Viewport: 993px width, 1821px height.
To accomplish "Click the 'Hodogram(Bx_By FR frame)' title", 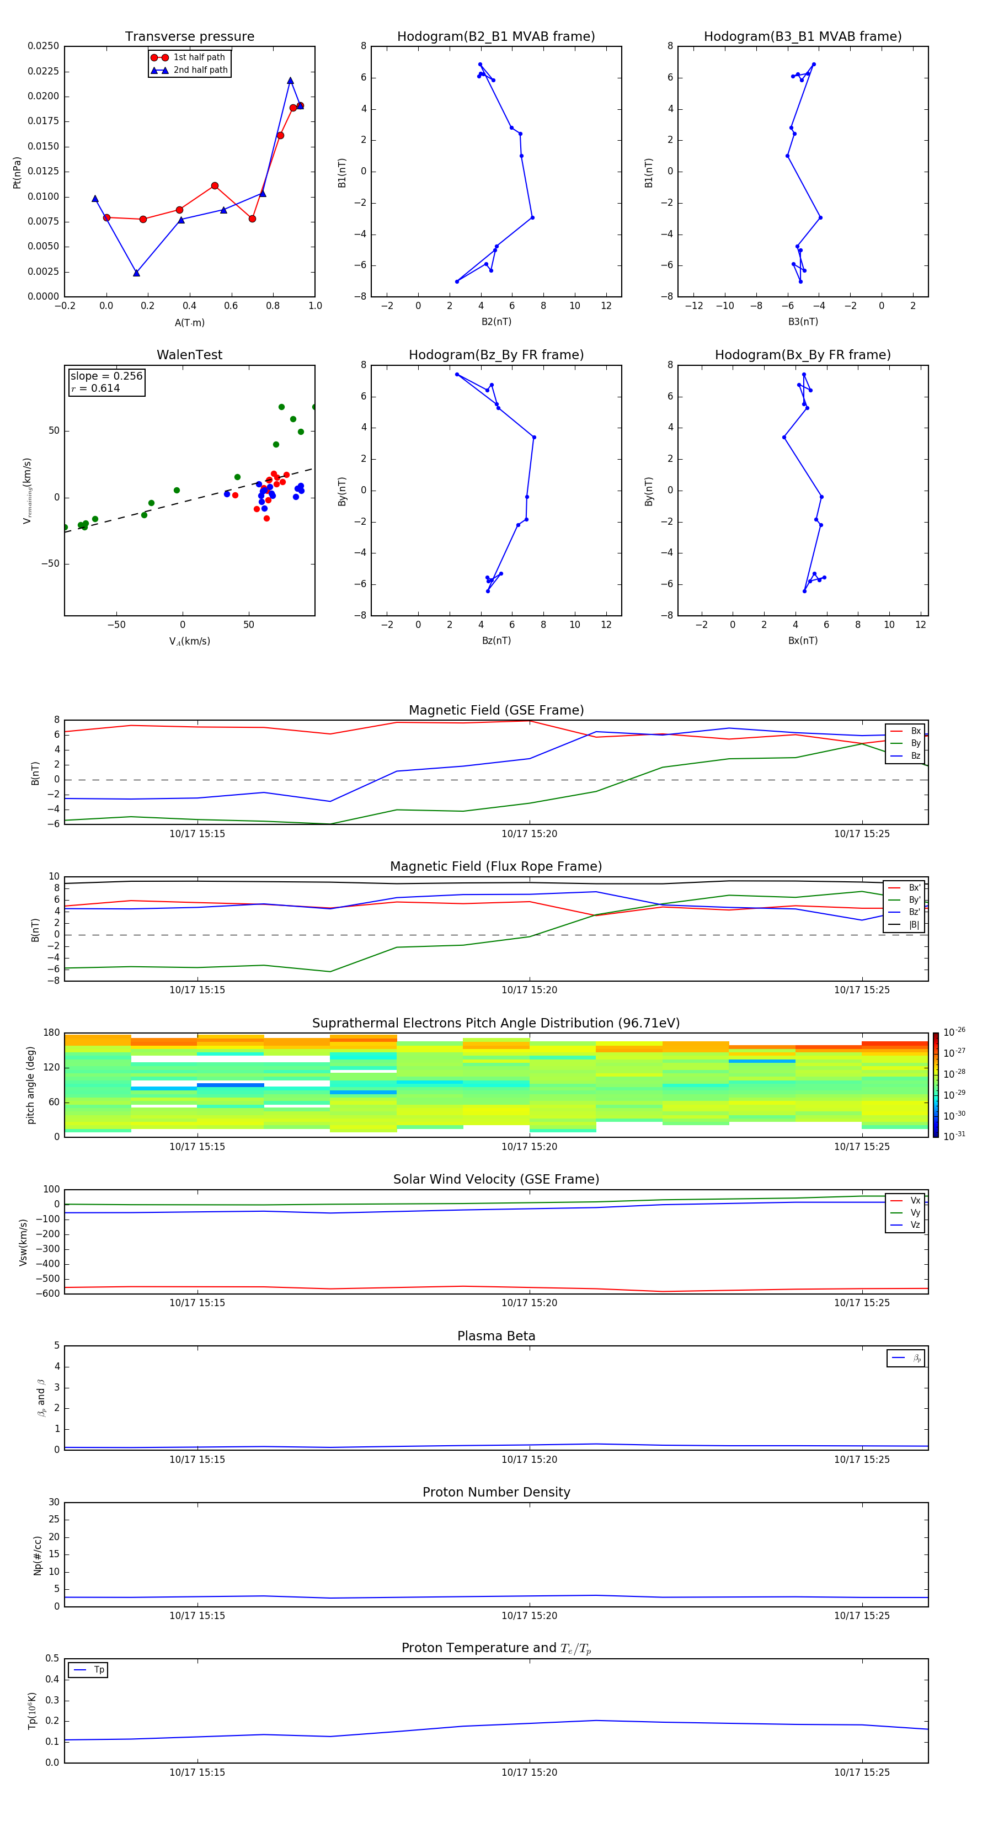I will [x=803, y=355].
